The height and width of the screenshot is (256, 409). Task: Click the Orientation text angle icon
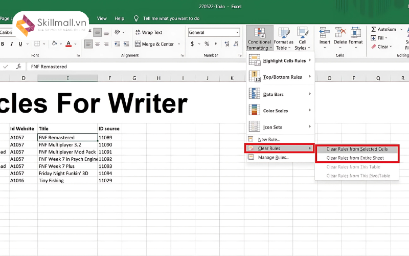click(117, 32)
